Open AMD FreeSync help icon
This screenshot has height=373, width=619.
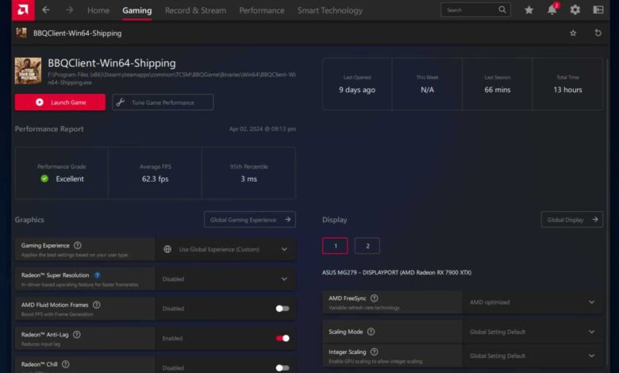click(x=375, y=298)
